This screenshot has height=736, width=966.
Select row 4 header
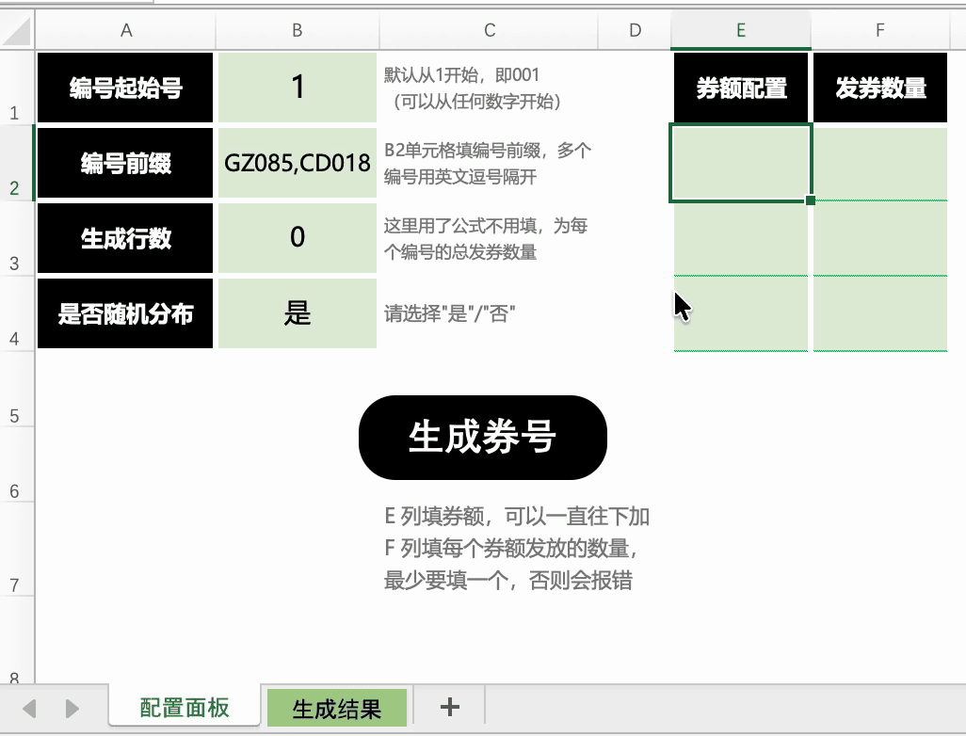(17, 313)
